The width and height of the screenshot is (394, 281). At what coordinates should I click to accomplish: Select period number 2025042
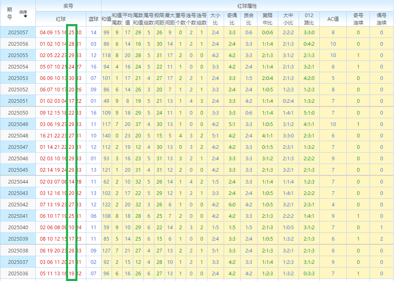(x=18, y=204)
